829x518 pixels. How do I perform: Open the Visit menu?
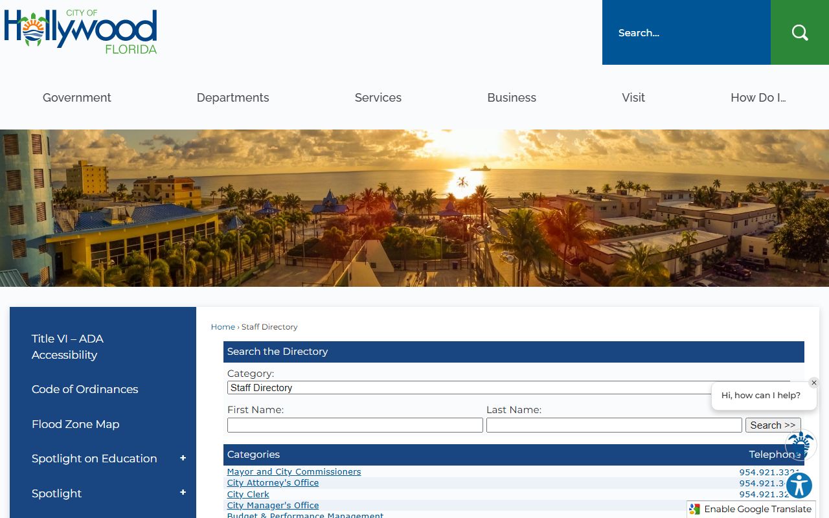tap(633, 98)
